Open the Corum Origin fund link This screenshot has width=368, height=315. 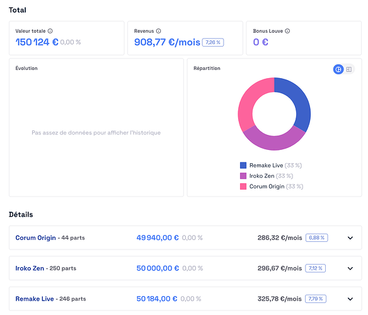click(x=36, y=238)
